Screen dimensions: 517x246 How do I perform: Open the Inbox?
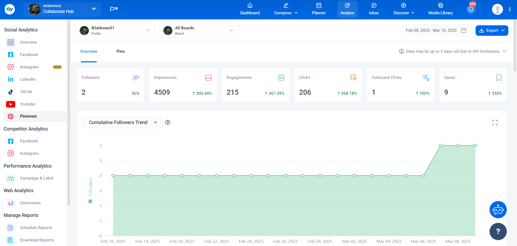coord(374,9)
